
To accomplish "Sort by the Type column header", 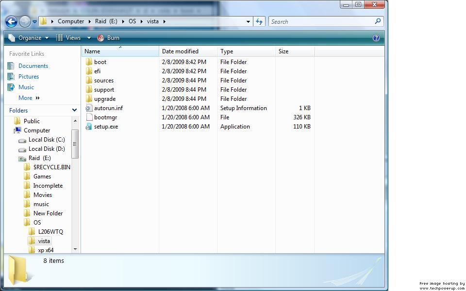I will [247, 51].
